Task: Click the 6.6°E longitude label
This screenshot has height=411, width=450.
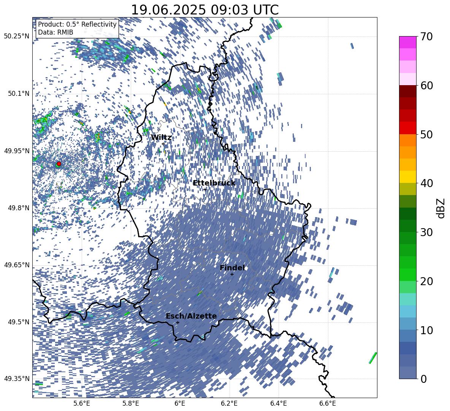Action: click(328, 403)
